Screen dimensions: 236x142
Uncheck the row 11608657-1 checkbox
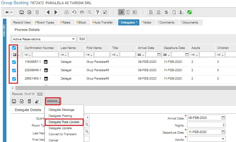pos(14,62)
